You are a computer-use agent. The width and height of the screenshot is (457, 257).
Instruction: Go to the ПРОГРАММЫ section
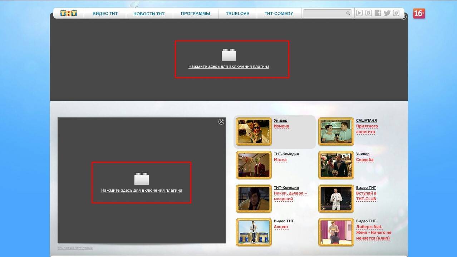195,14
